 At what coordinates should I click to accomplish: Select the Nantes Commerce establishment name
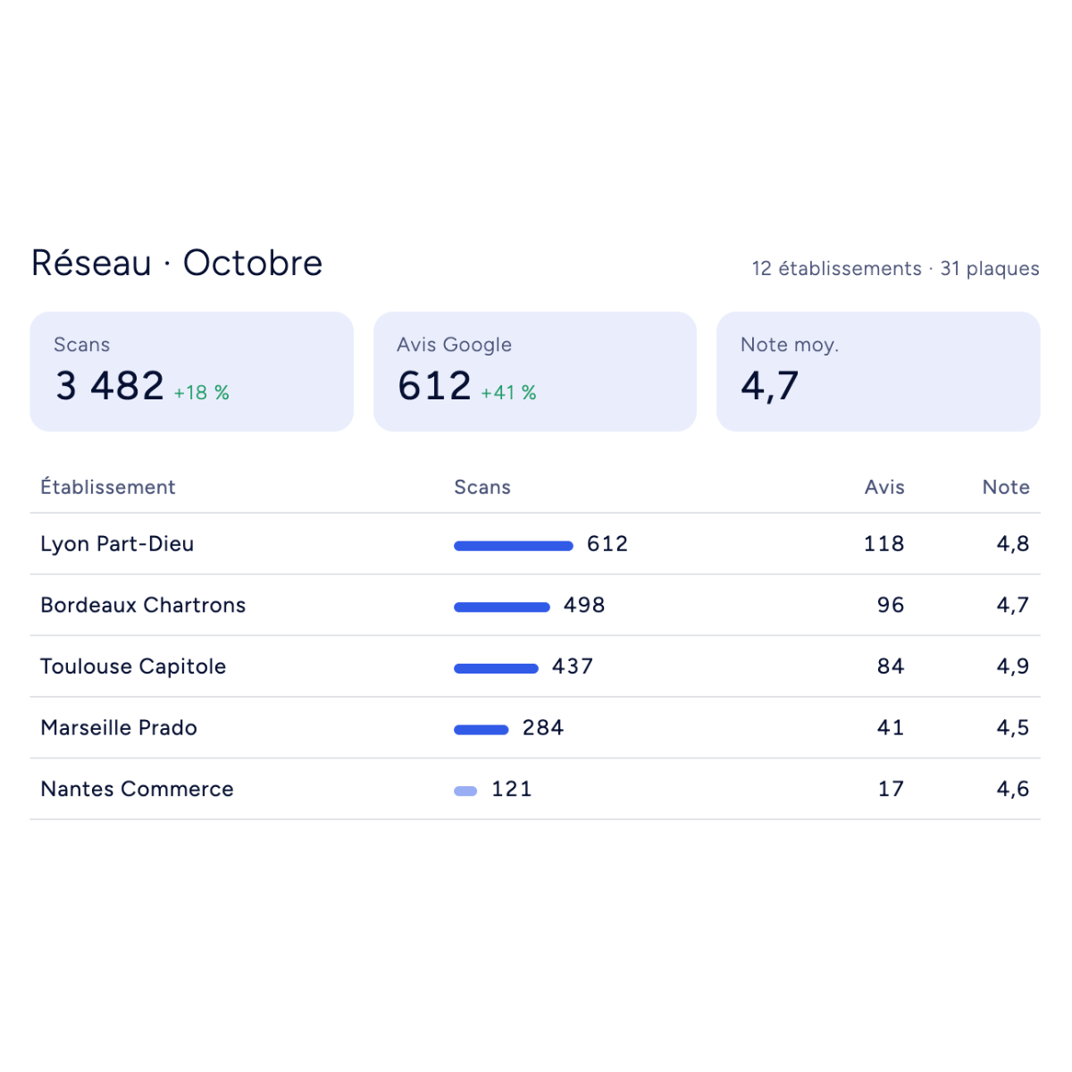click(138, 789)
